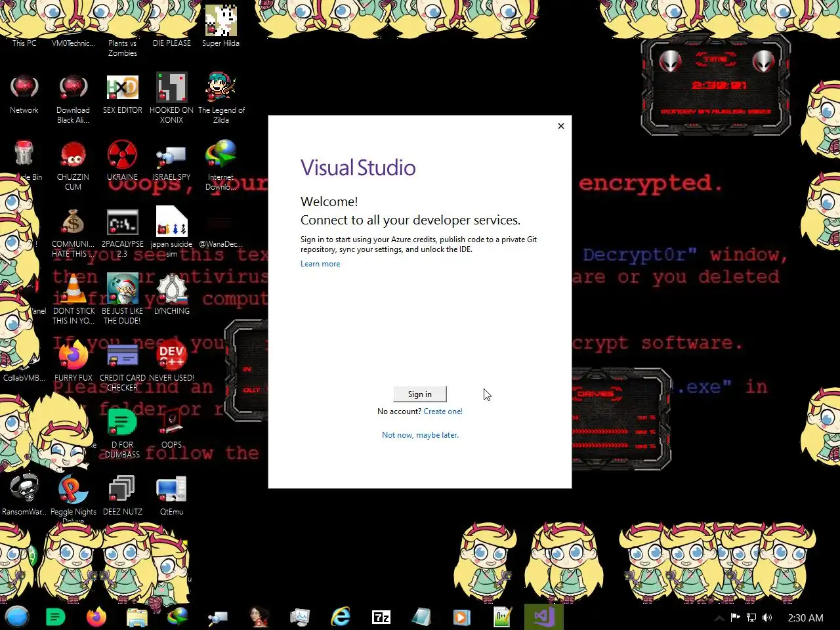The width and height of the screenshot is (840, 630).
Task: Click the Visual Studio taskbar button
Action: pyautogui.click(x=544, y=617)
